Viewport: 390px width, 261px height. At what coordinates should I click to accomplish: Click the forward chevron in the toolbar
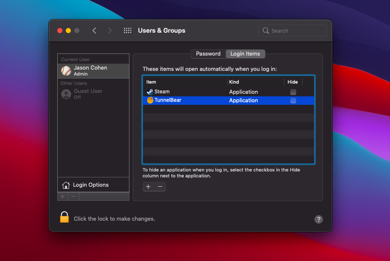coord(109,31)
